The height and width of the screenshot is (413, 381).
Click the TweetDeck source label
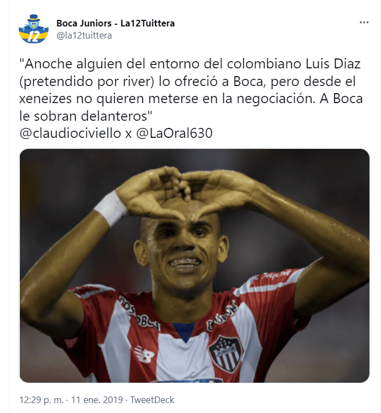coord(152,400)
